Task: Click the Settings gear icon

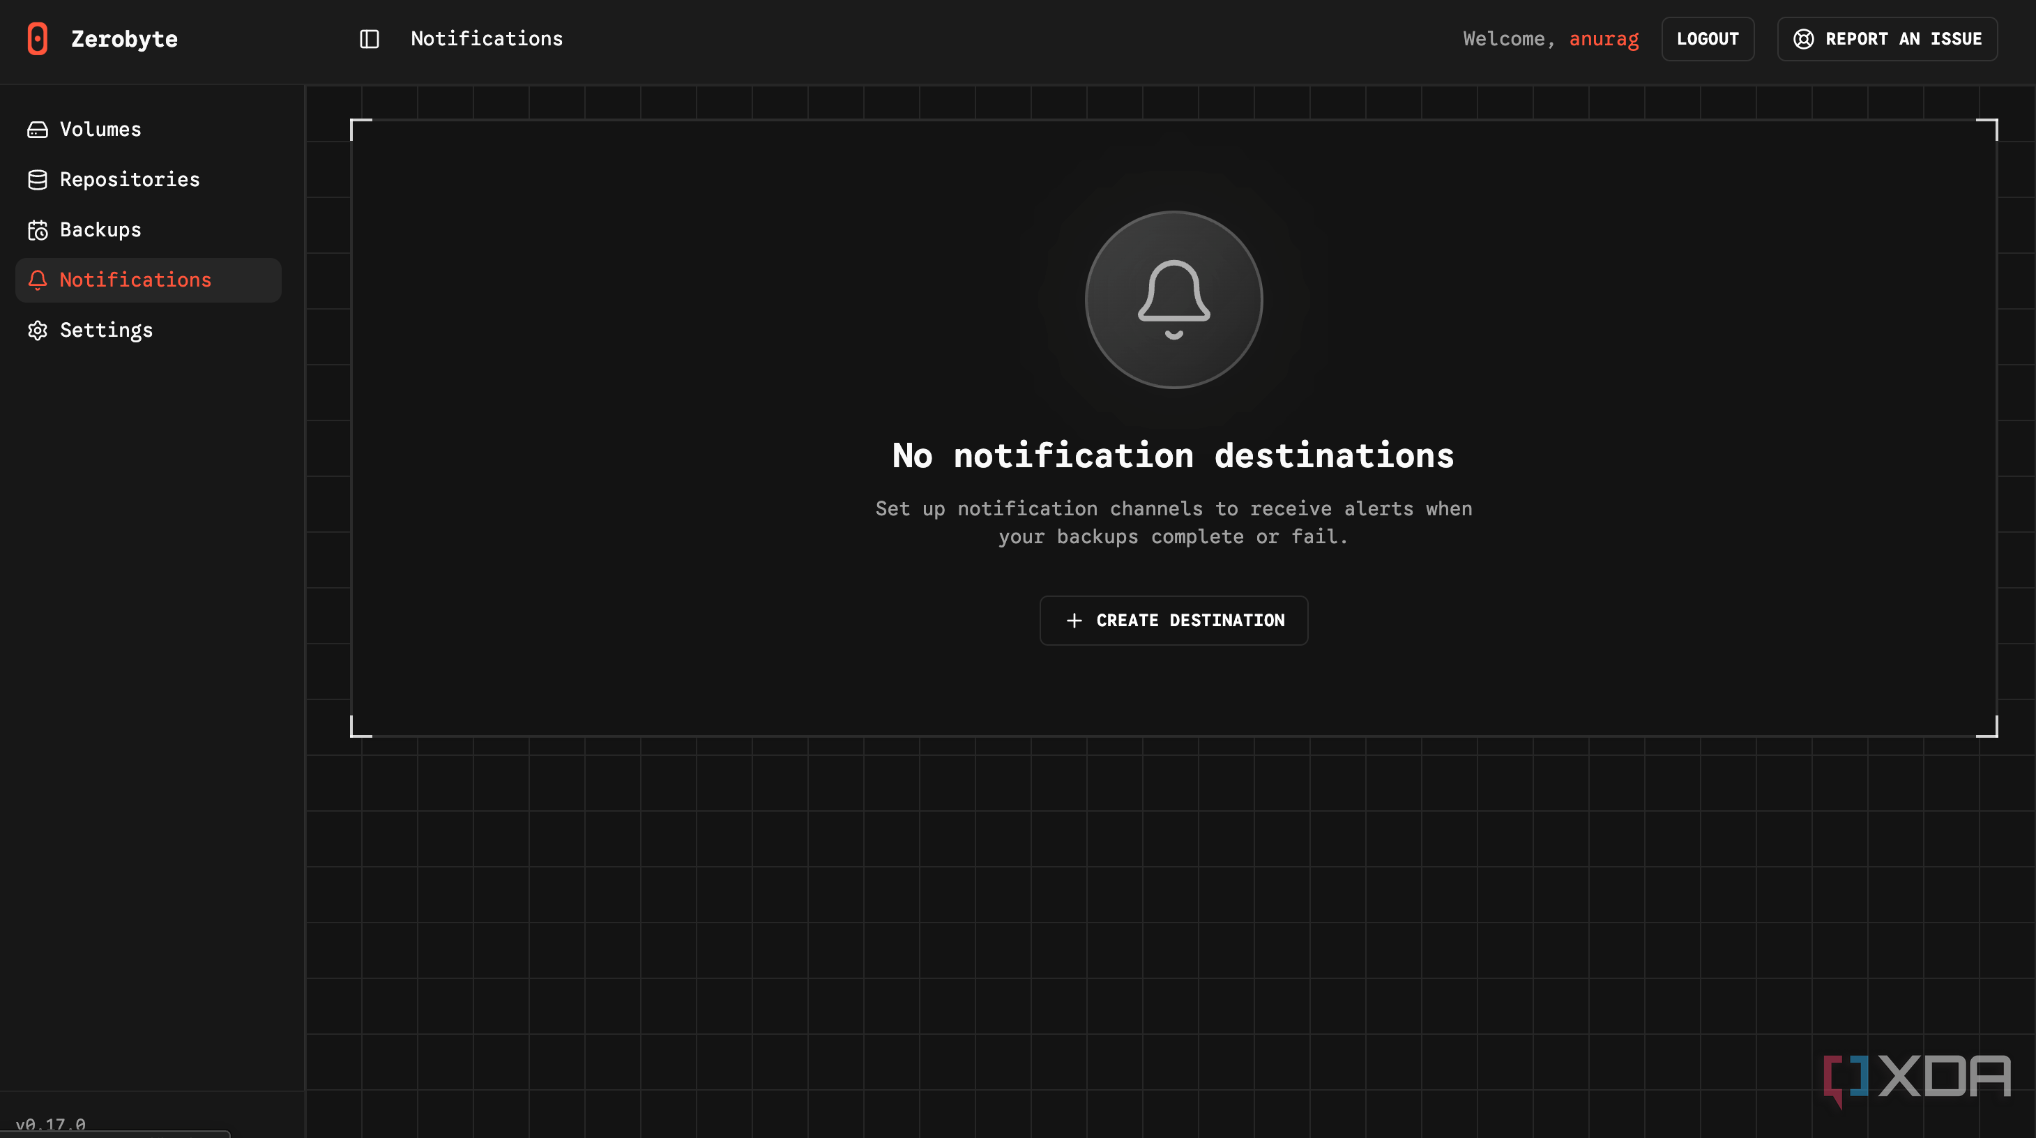Action: coord(37,331)
